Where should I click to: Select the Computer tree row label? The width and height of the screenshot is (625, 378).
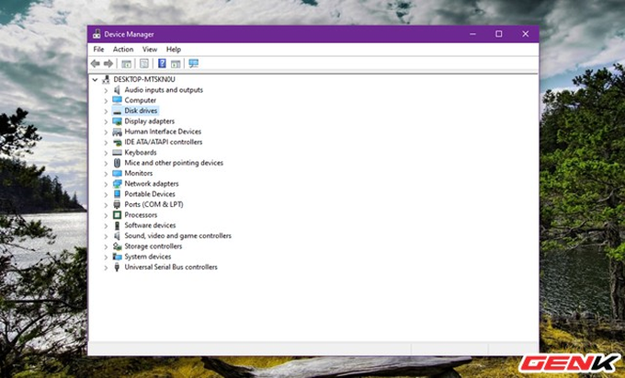[x=140, y=100]
